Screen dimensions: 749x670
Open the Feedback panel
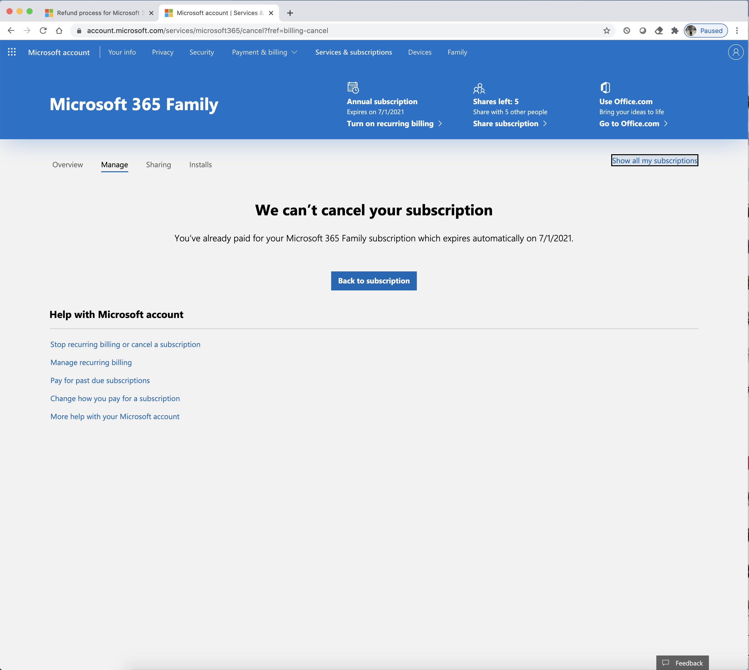pyautogui.click(x=682, y=663)
